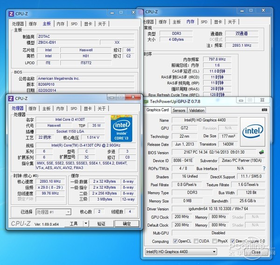Image resolution: width=280 pixels, height=265 pixels.
Task: Click the Close button in GPU-Z
Action: click(x=256, y=252)
